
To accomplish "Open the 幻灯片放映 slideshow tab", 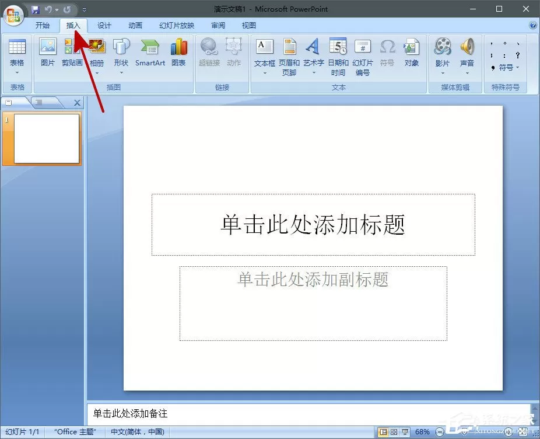I will [177, 26].
